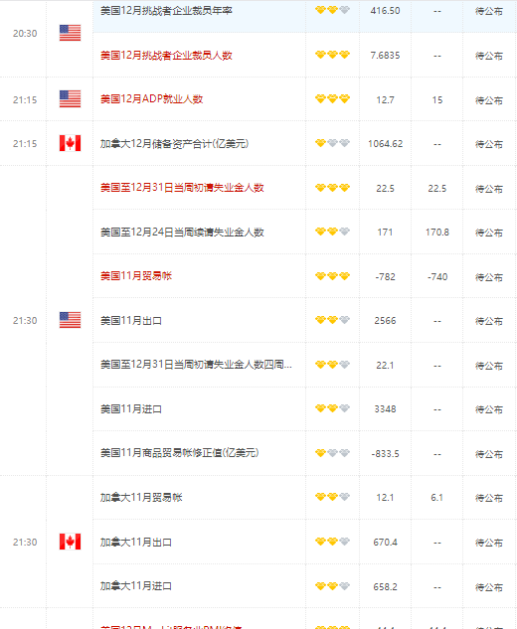517x629 pixels.
Task: Click the Canada flag in the 储备资产合计 row
Action: click(x=70, y=143)
